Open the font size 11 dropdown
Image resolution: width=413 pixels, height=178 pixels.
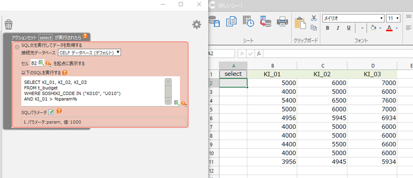pos(393,18)
